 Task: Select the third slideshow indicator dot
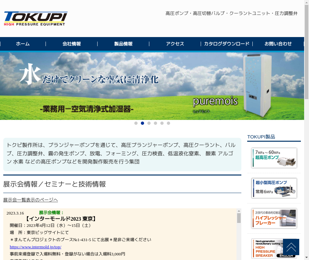[x=149, y=123]
